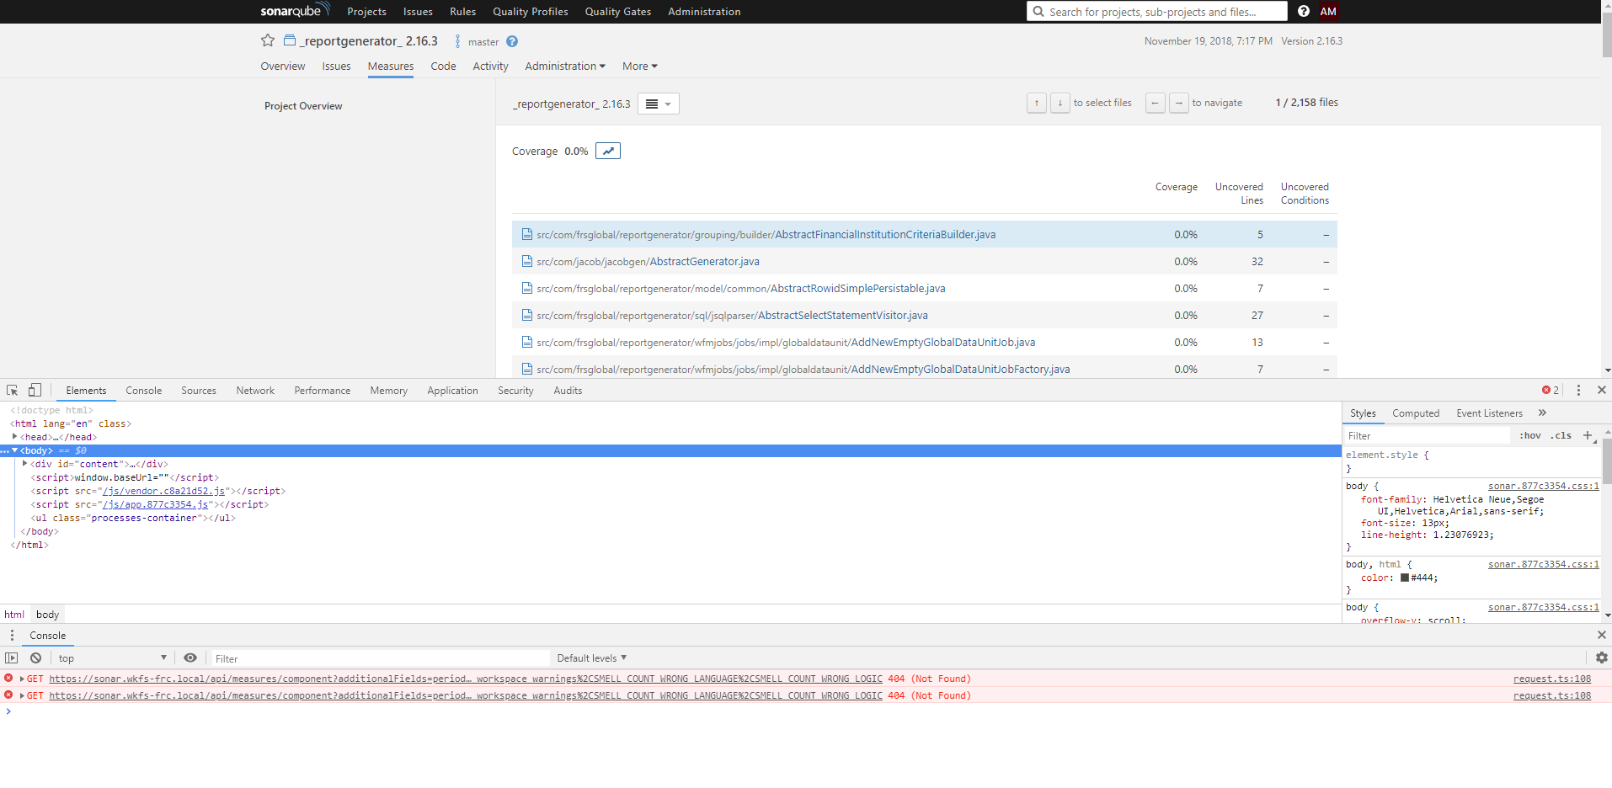Open Quality Profiles in the top navigation
This screenshot has width=1612, height=788.
pos(531,12)
